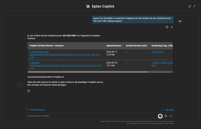Copy the Copilot response below the answer

[29, 91]
